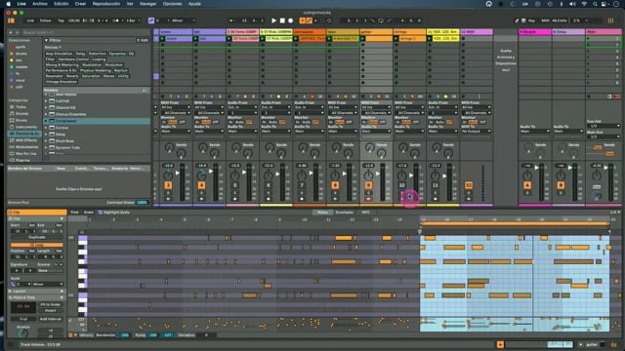
Task: Click the Tap tempo button
Action: pos(61,20)
